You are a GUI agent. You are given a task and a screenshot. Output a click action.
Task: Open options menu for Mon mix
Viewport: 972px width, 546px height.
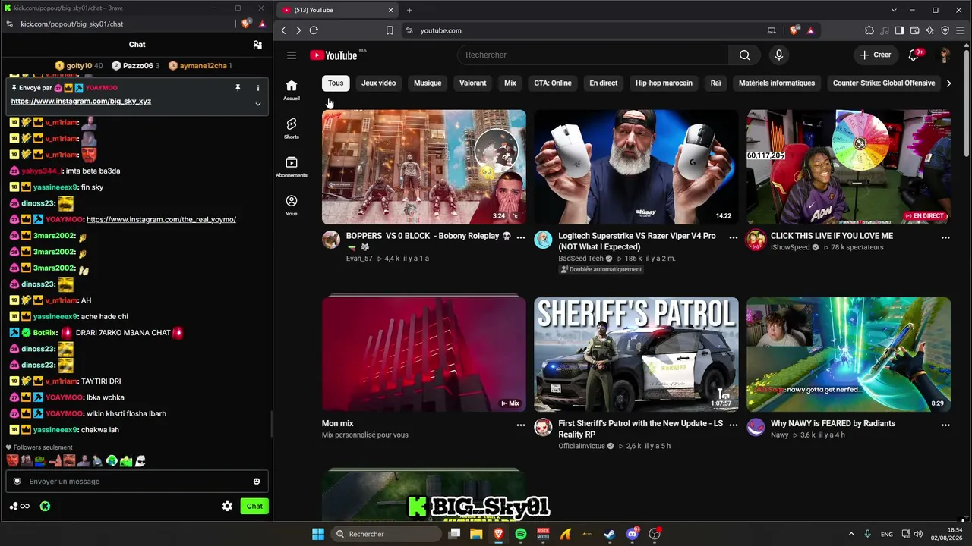click(x=521, y=425)
